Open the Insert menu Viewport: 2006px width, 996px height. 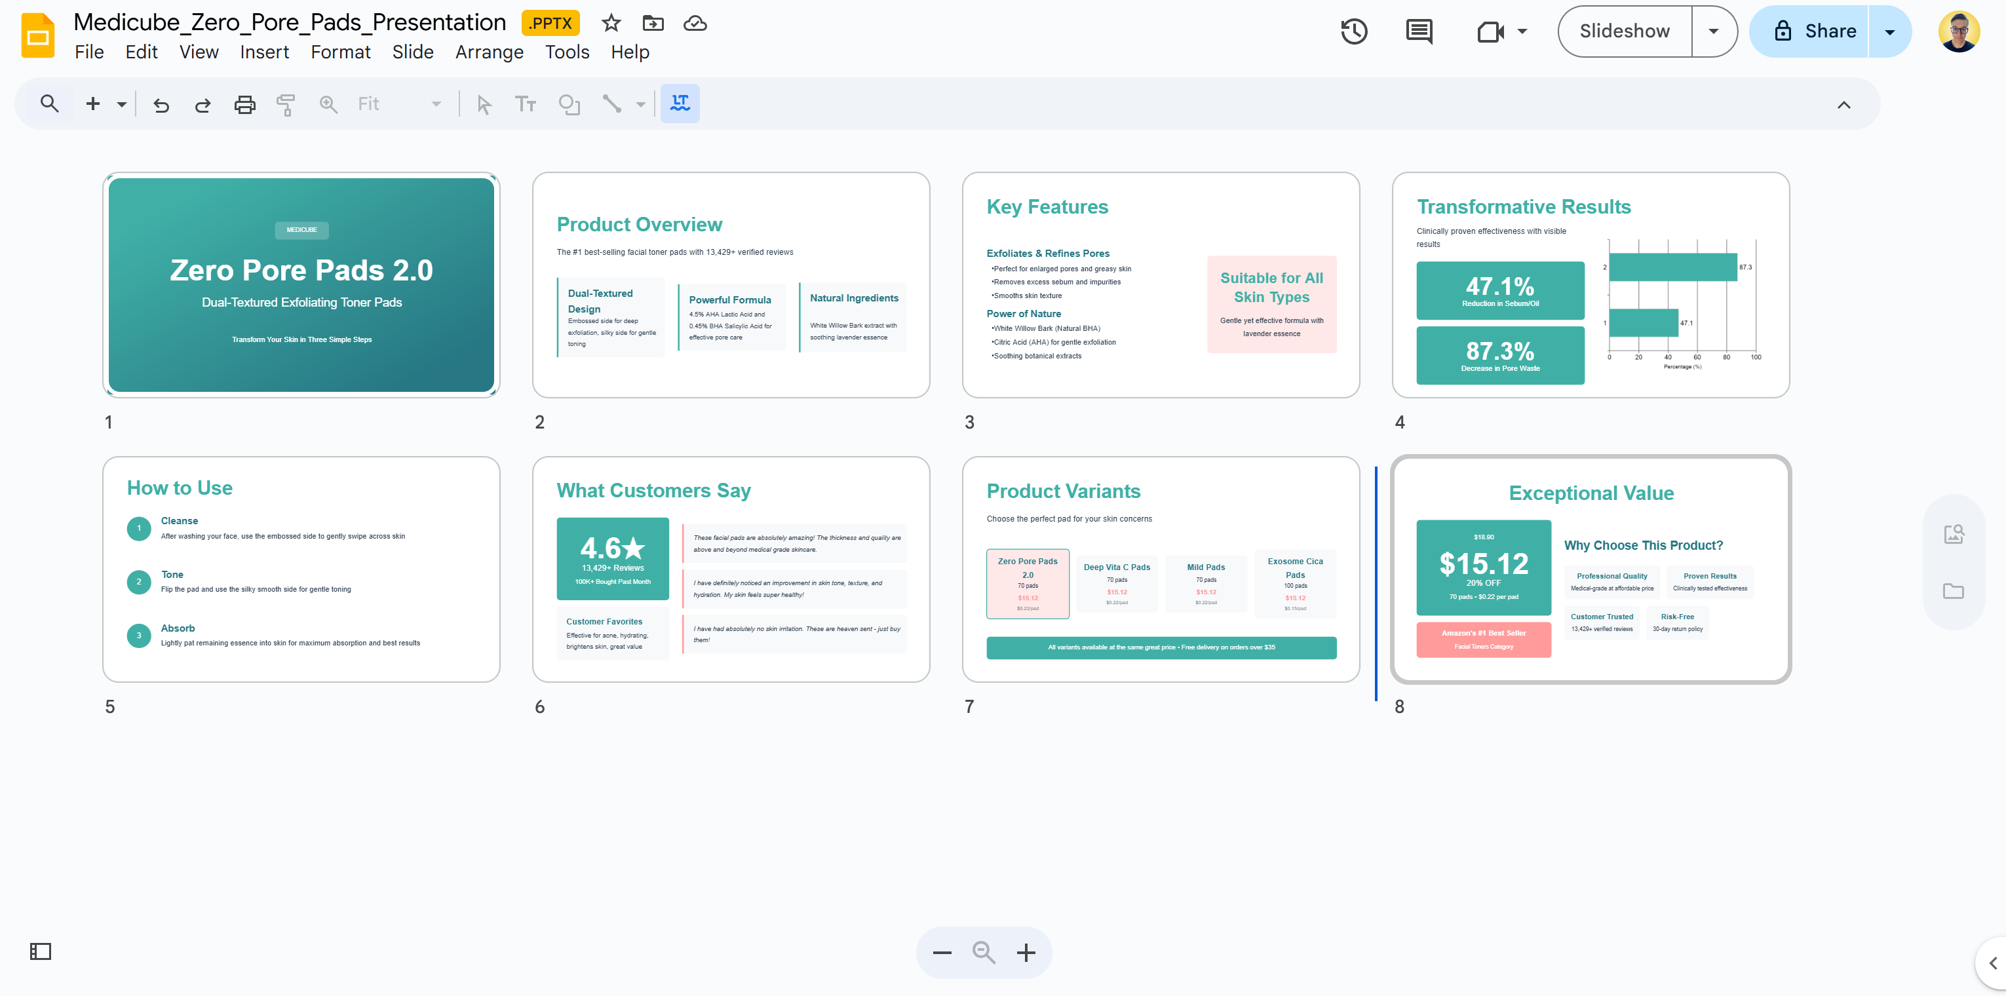(x=264, y=52)
